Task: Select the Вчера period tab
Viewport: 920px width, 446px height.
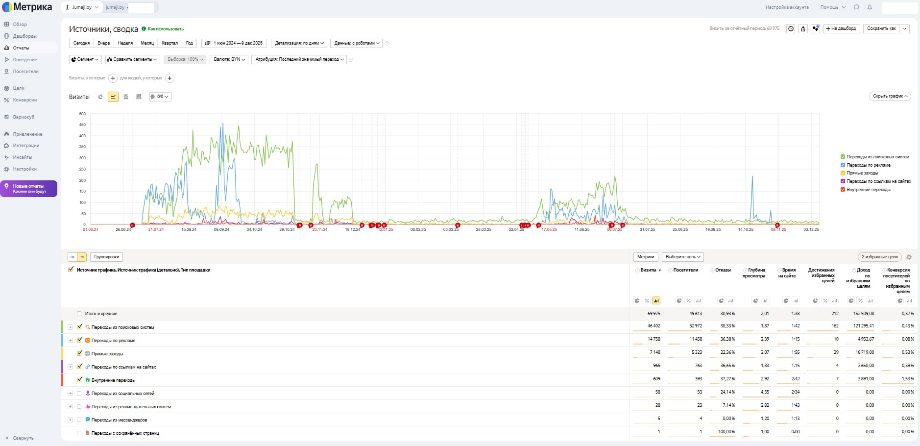Action: click(104, 43)
